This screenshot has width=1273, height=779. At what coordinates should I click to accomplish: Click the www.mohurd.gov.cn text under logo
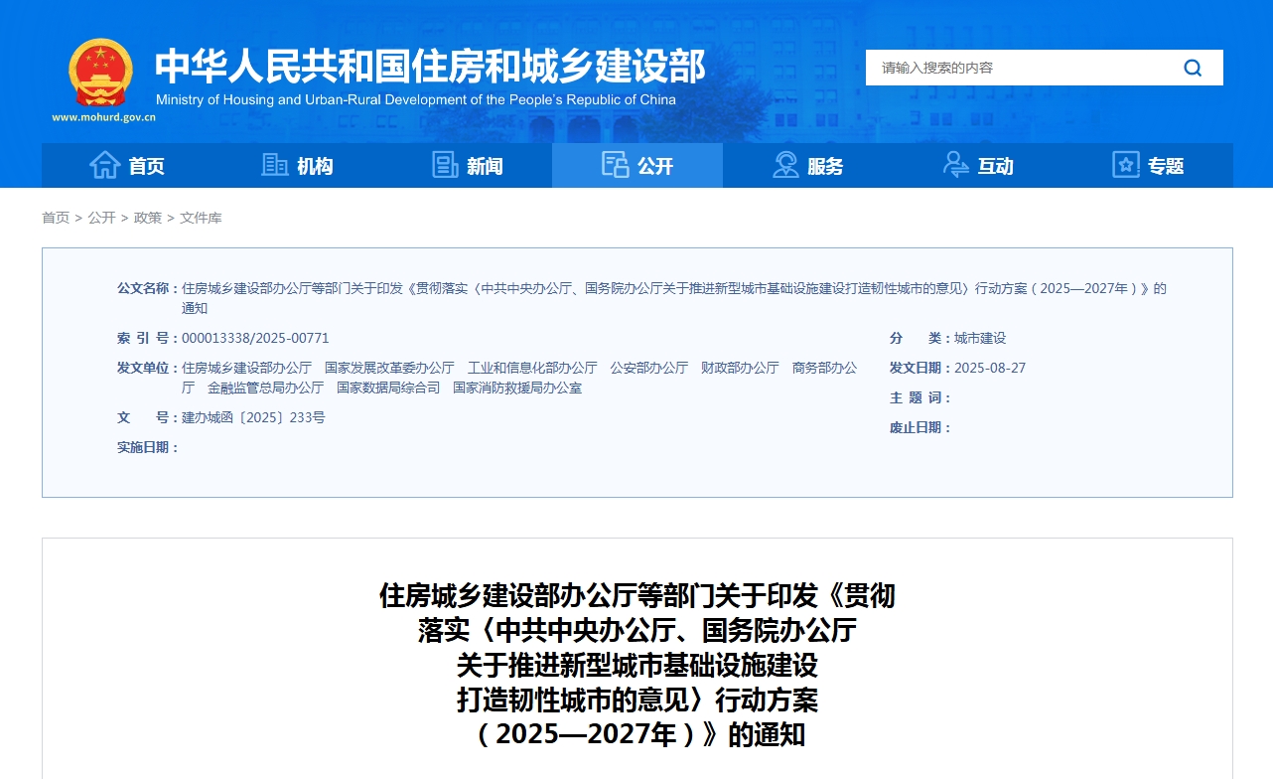(103, 117)
